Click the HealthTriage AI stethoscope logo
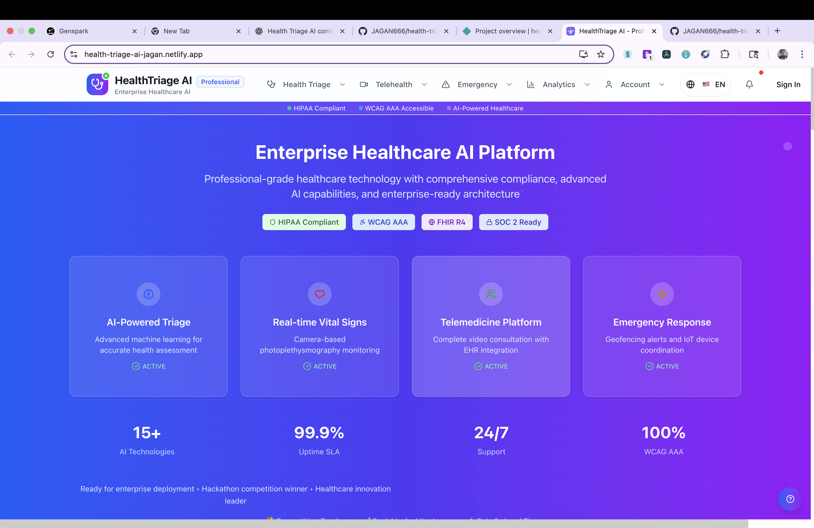Viewport: 814px width, 528px height. coord(97,84)
